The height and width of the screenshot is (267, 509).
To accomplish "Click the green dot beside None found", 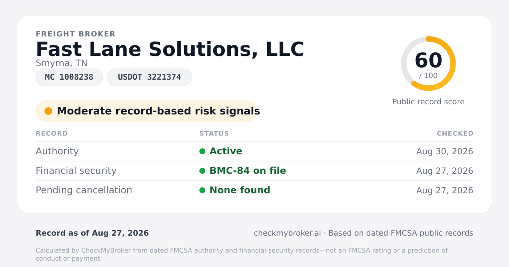I will point(202,190).
